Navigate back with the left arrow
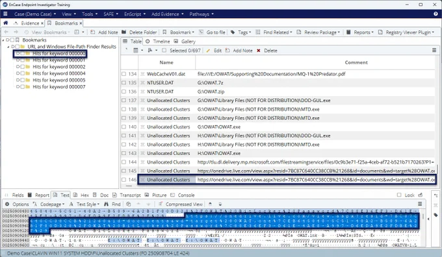 point(6,32)
